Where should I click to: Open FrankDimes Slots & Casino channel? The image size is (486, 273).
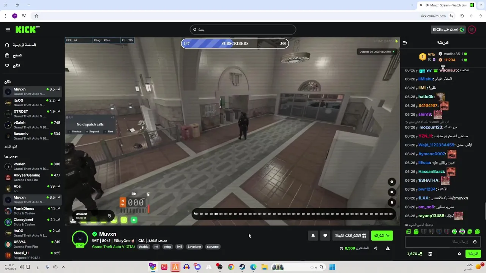[x=32, y=211]
